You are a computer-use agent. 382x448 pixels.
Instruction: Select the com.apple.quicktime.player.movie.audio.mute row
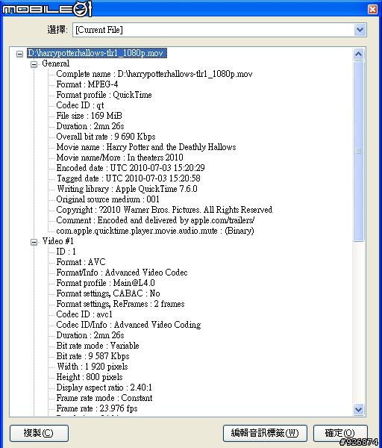(x=155, y=231)
